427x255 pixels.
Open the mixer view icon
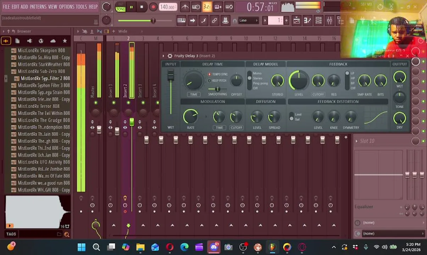[x=329, y=21]
